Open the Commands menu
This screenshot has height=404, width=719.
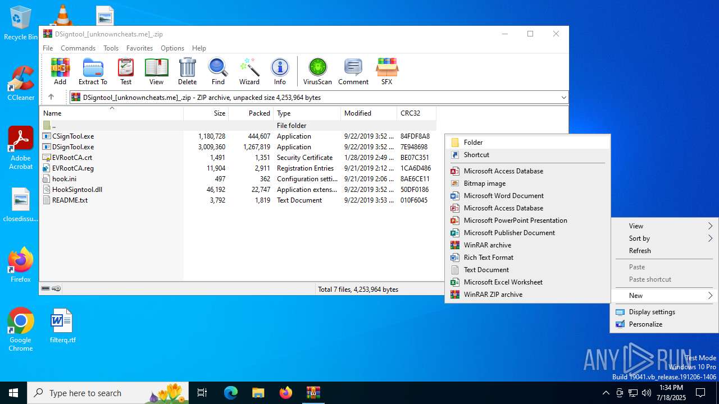(x=78, y=48)
